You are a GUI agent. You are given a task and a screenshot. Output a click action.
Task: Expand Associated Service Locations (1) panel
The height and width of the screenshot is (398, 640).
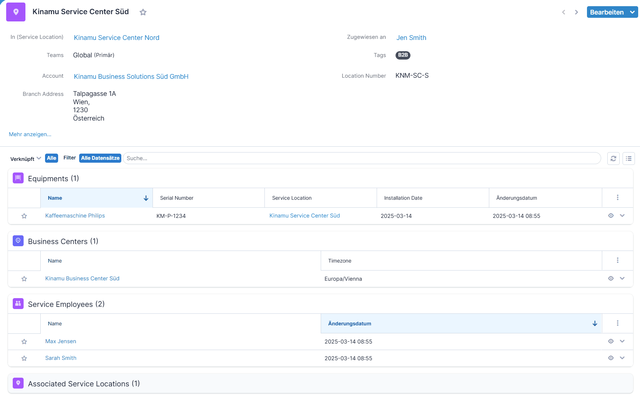pos(320,383)
